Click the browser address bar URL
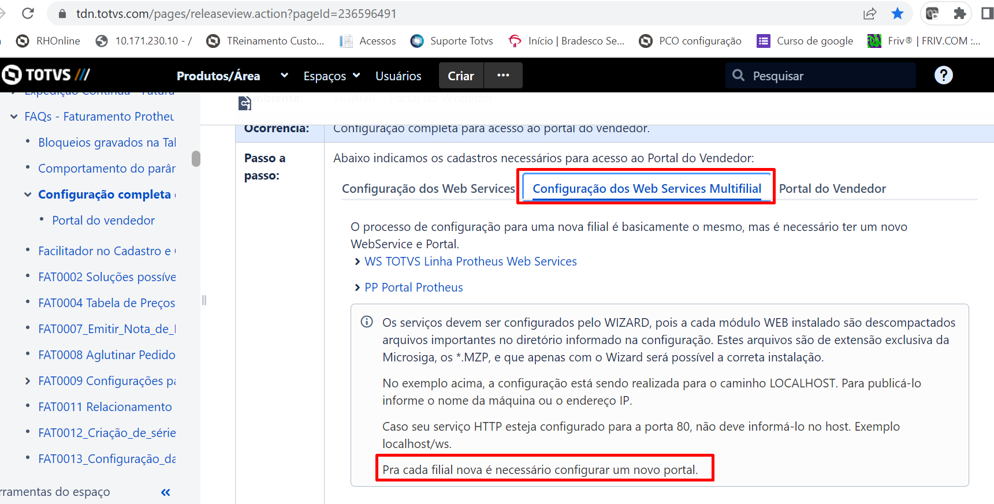Screen dimensions: 994x504 point(236,13)
